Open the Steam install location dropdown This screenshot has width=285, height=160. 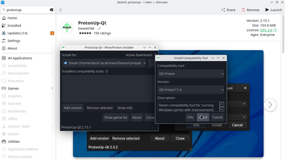[x=104, y=63]
